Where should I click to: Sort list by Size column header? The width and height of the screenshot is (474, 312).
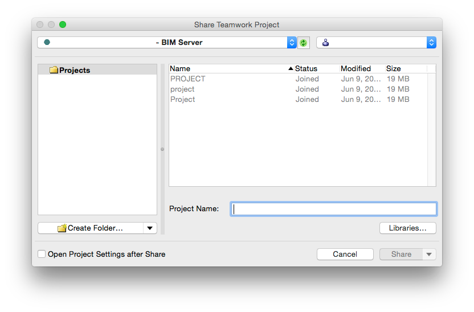coord(406,68)
